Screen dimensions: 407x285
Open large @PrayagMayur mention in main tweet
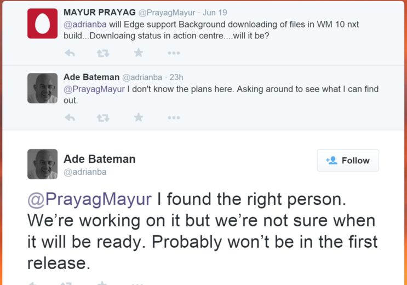click(89, 200)
